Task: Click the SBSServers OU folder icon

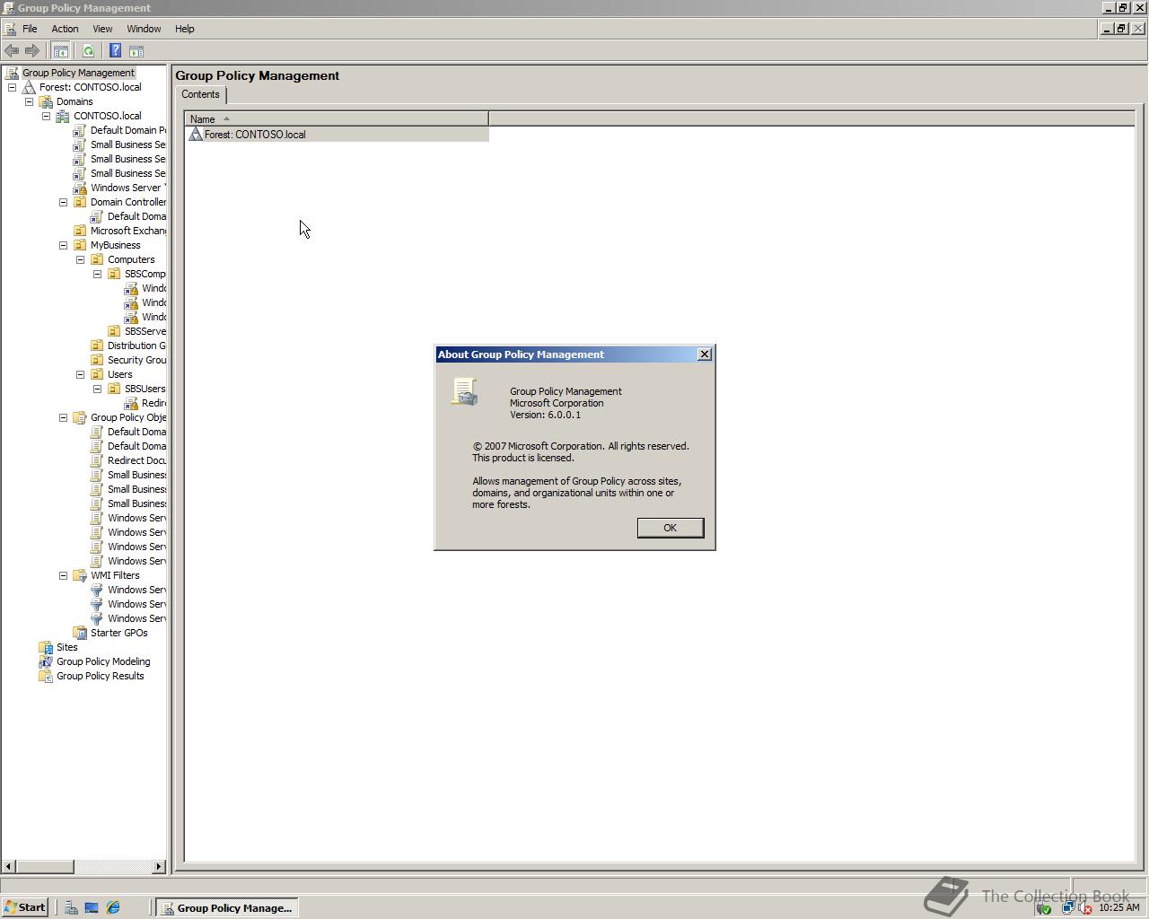Action: point(114,331)
